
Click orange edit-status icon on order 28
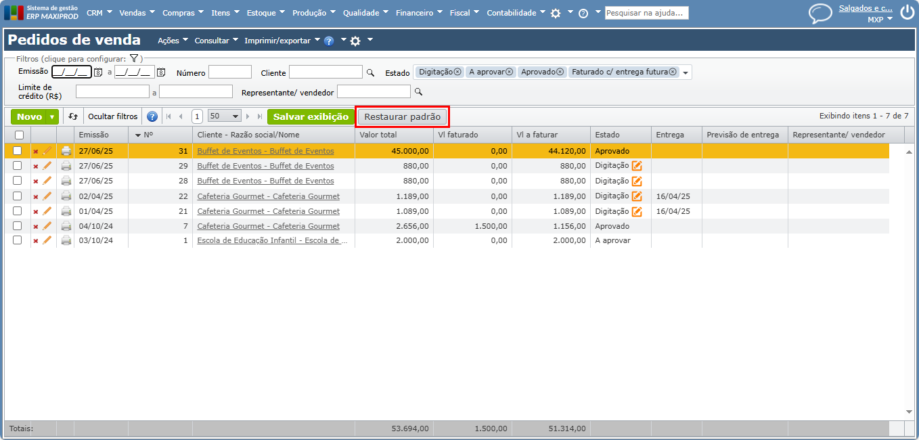pyautogui.click(x=637, y=181)
